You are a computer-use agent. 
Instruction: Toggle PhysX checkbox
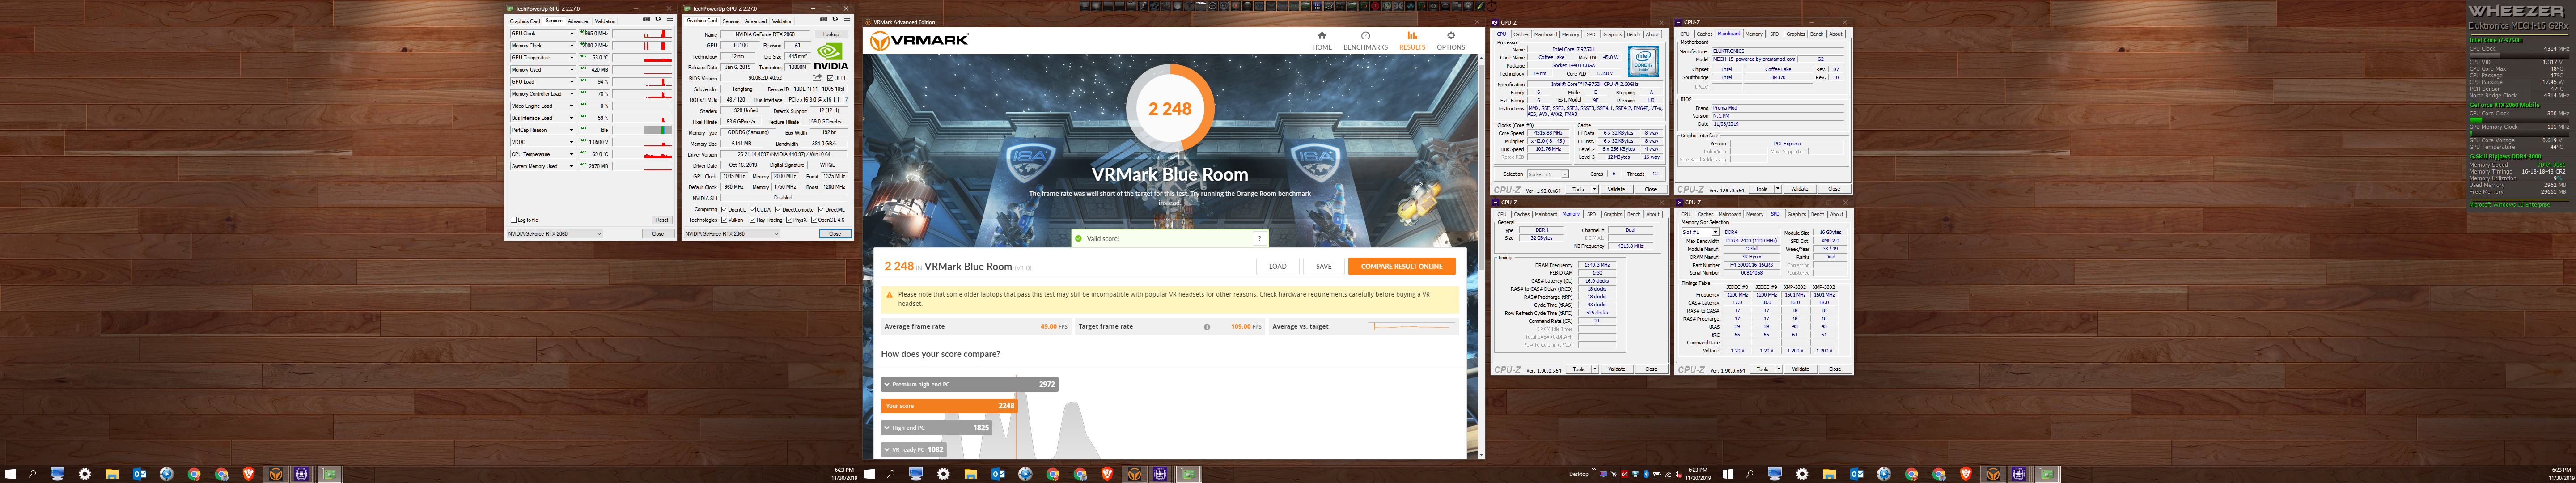790,220
